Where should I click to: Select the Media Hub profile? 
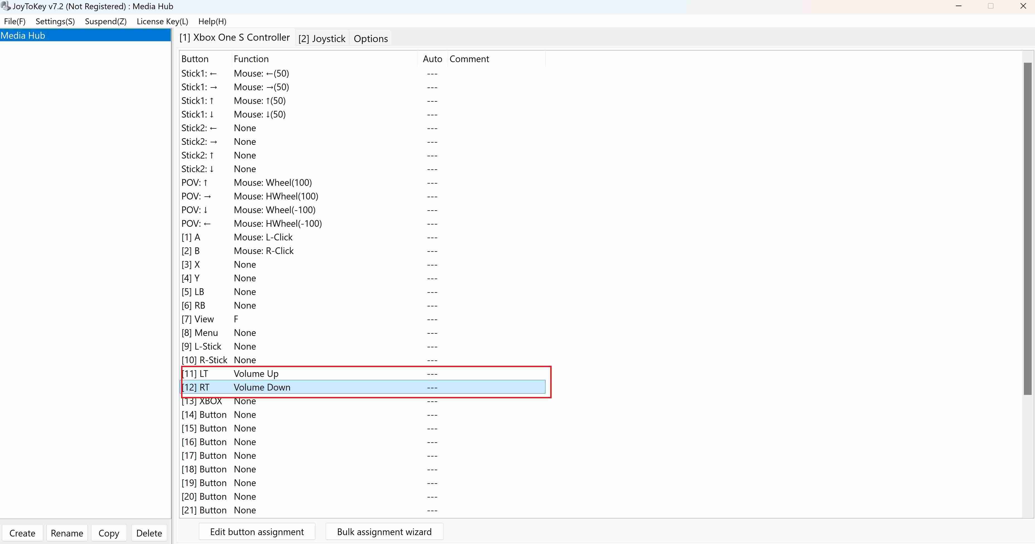click(85, 35)
